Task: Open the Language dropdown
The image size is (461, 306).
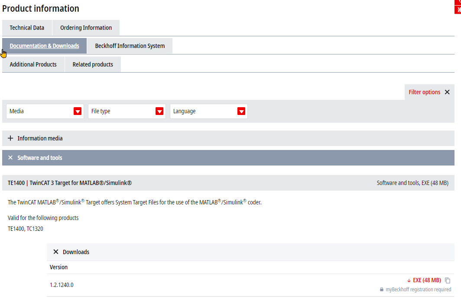Action: pyautogui.click(x=209, y=111)
